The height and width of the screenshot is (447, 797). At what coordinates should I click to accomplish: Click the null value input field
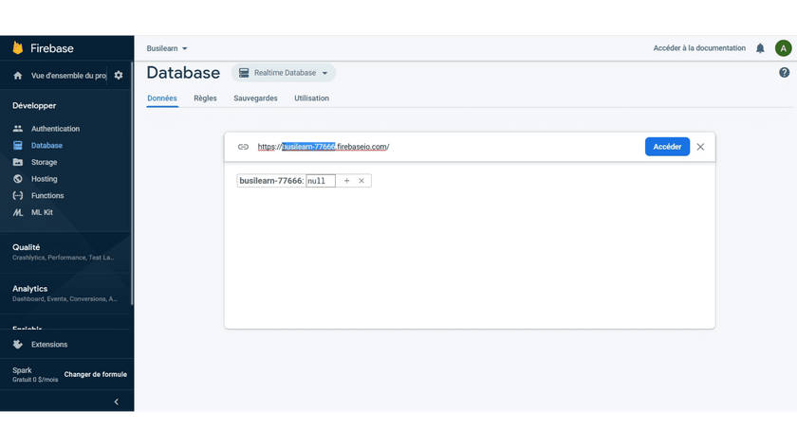(x=321, y=181)
